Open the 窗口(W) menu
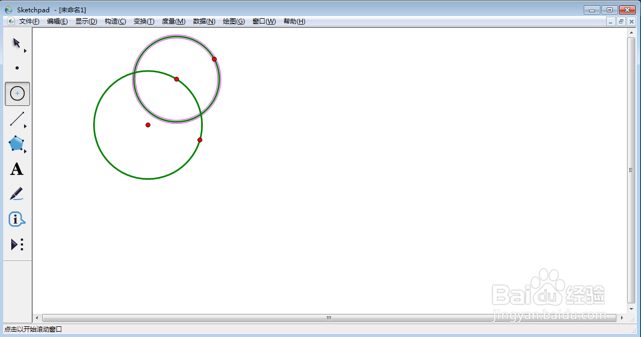This screenshot has height=337, width=641. click(x=264, y=21)
